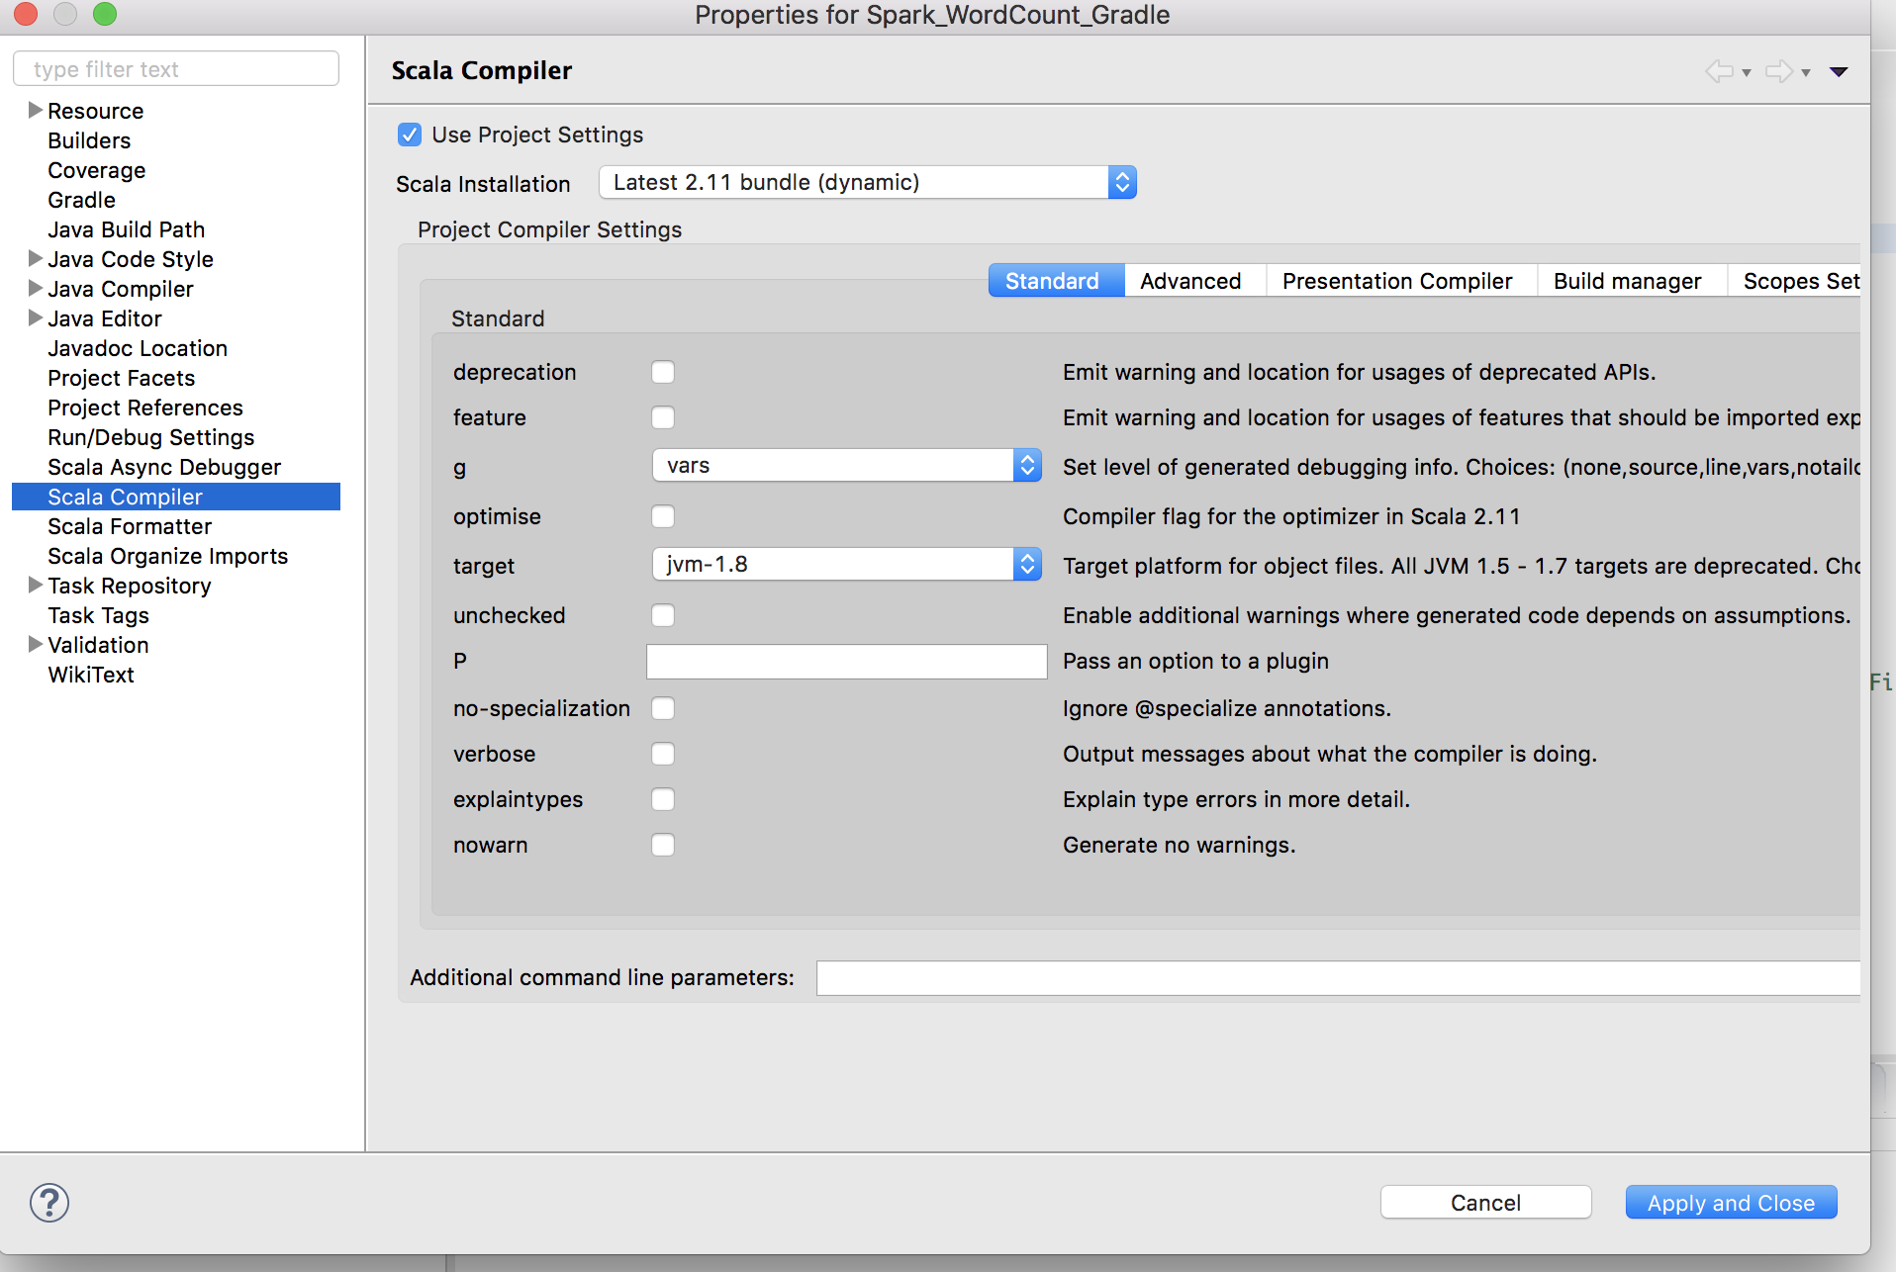
Task: Switch to the Presentation Compiler tab
Action: pyautogui.click(x=1400, y=281)
